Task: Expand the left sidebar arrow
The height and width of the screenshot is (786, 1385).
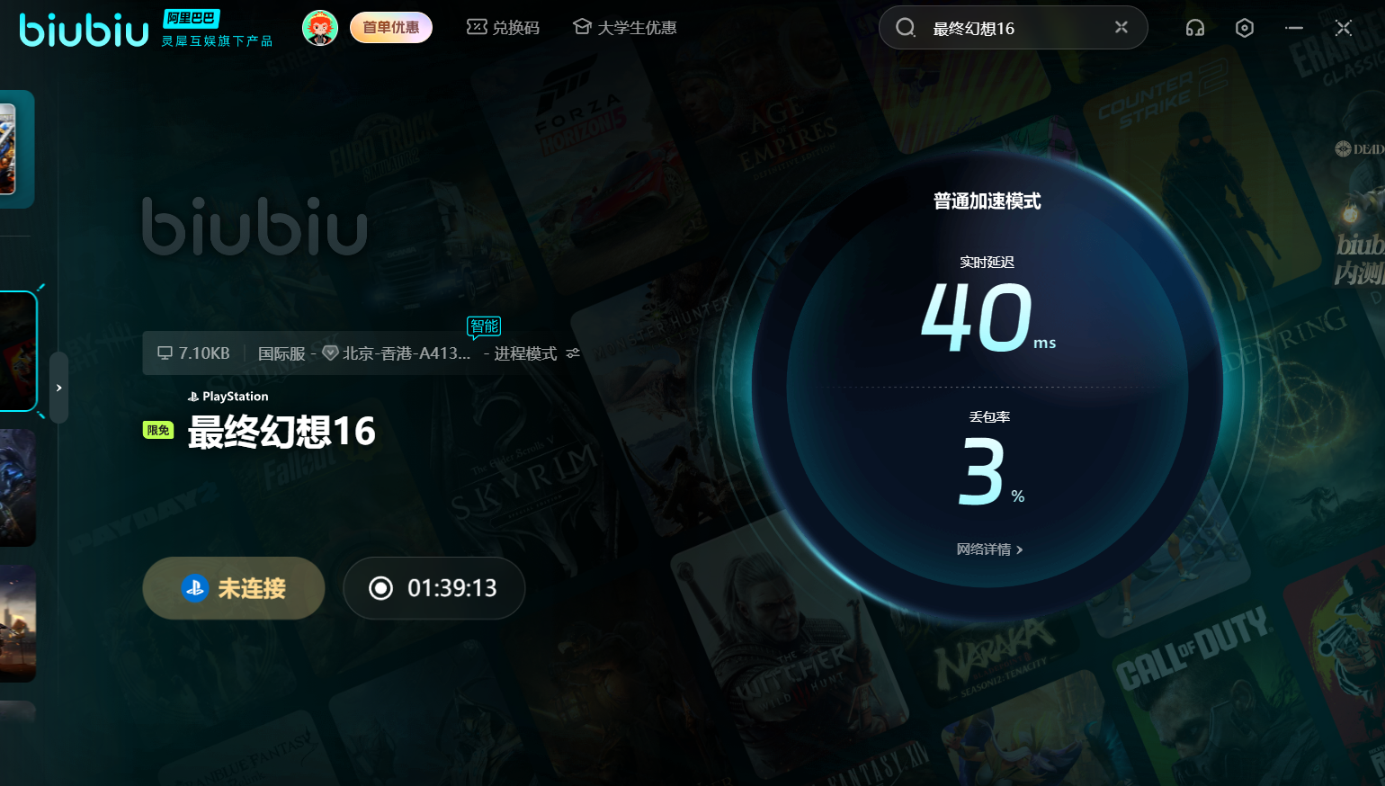Action: 58,388
